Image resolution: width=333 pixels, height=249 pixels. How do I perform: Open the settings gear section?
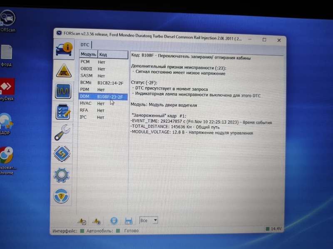(x=62, y=175)
